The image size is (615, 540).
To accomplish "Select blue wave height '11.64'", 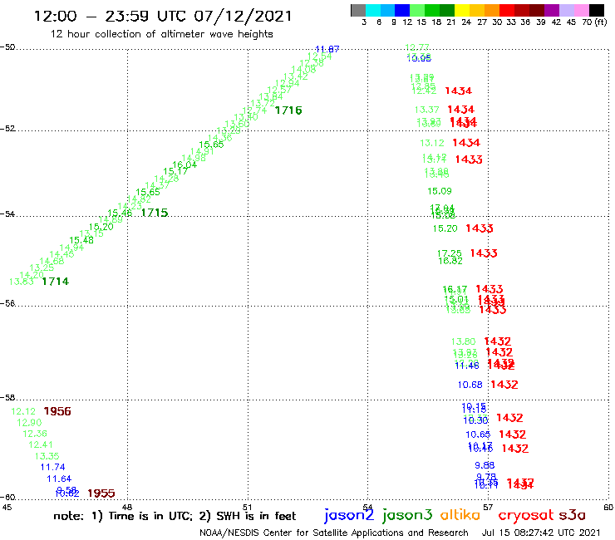I will point(59,479).
